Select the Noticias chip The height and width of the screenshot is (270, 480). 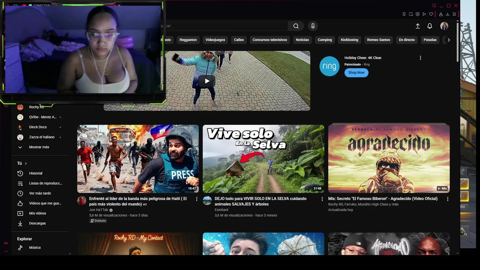(x=302, y=40)
